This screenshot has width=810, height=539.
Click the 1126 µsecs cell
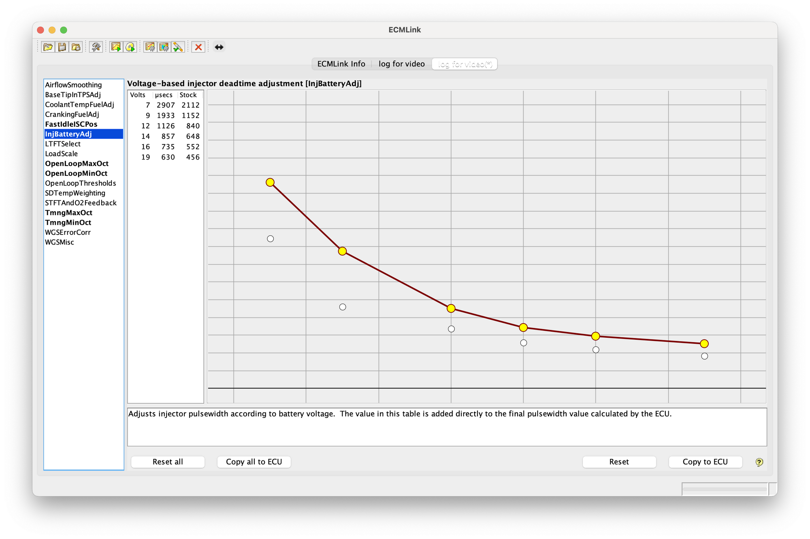pyautogui.click(x=165, y=126)
